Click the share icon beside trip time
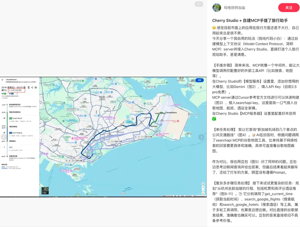This screenshot has height=227, width=300. pos(32,87)
